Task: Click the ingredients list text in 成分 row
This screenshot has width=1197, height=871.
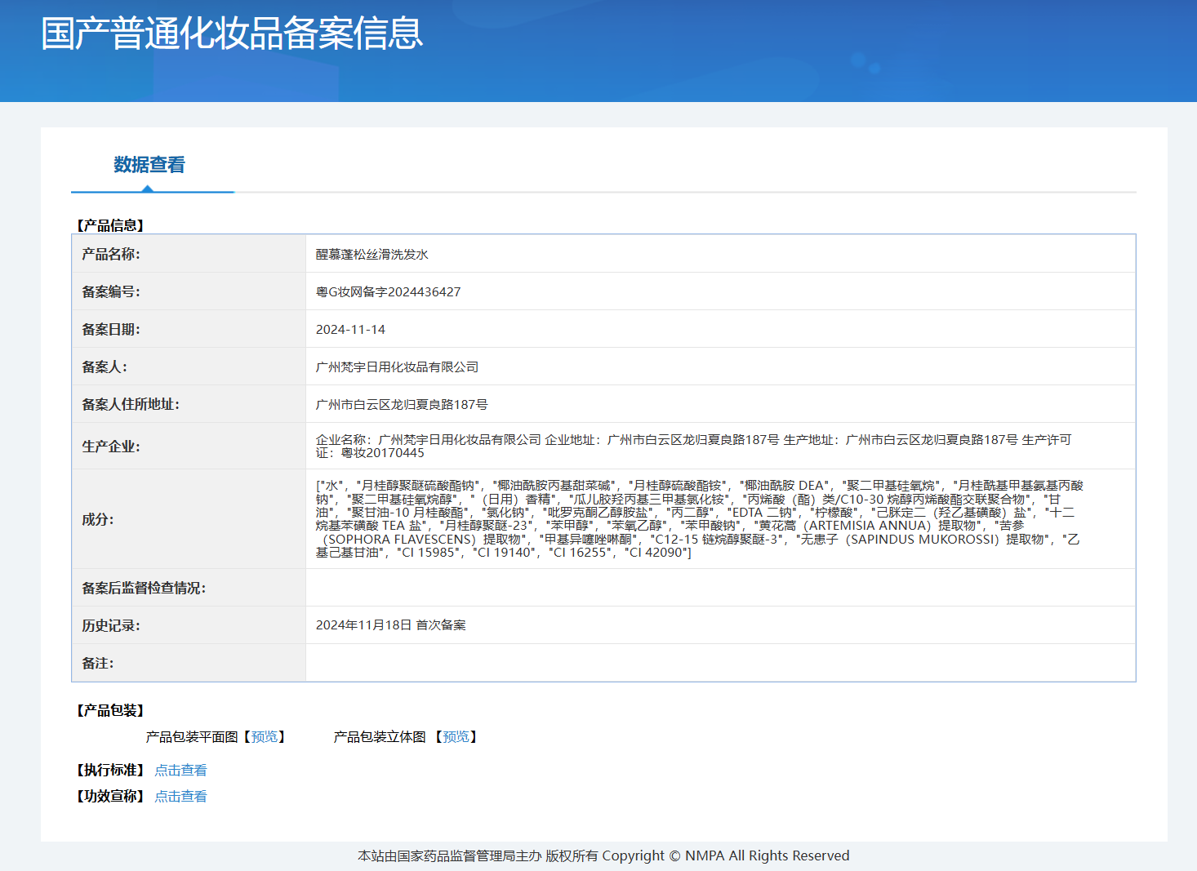Action: [699, 519]
